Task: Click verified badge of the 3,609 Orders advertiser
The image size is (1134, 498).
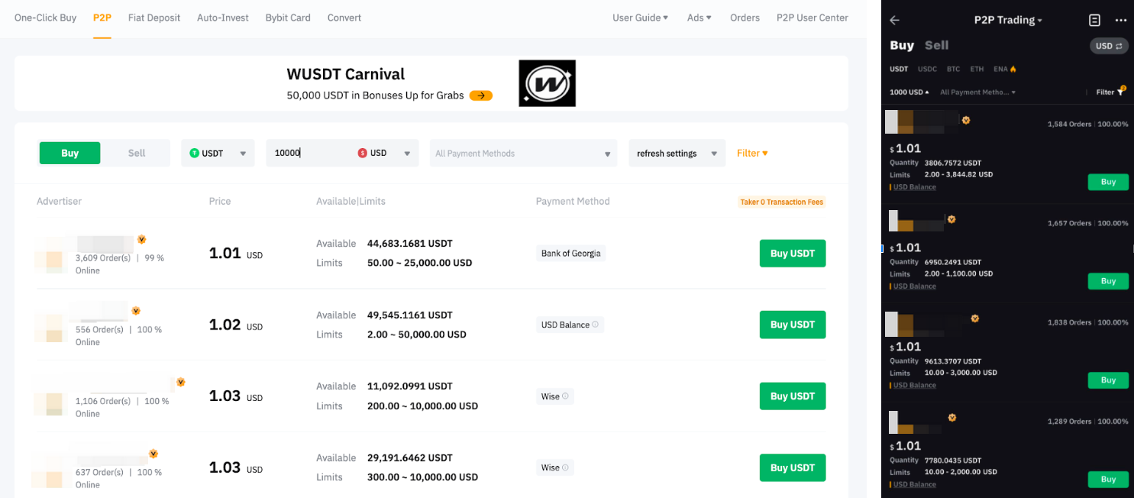Action: (x=142, y=240)
